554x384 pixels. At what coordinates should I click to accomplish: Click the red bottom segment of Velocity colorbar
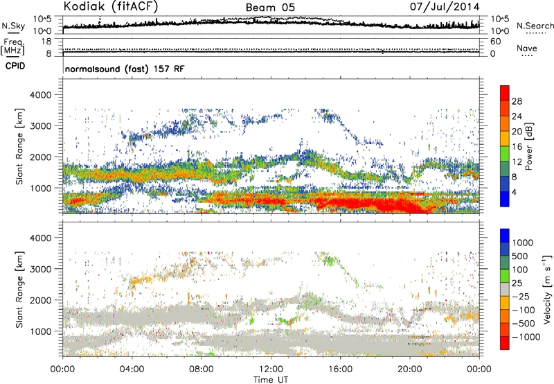click(x=505, y=343)
